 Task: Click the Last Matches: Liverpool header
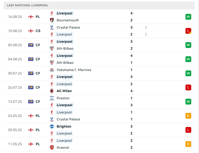point(28,5)
